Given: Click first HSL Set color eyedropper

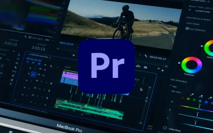Looking at the screenshot, I should pos(192,94).
